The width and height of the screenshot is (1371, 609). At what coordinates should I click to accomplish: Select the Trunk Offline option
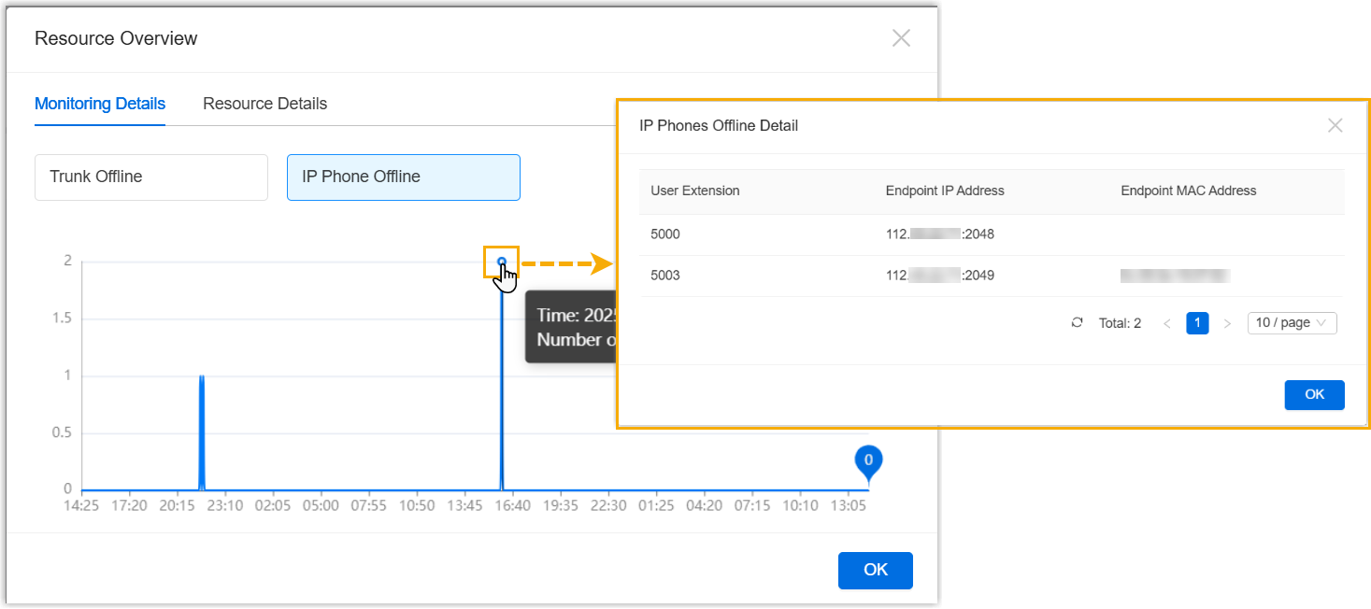[x=151, y=177]
